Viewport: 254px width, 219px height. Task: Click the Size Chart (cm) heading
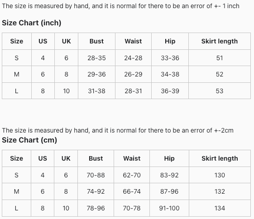29,140
